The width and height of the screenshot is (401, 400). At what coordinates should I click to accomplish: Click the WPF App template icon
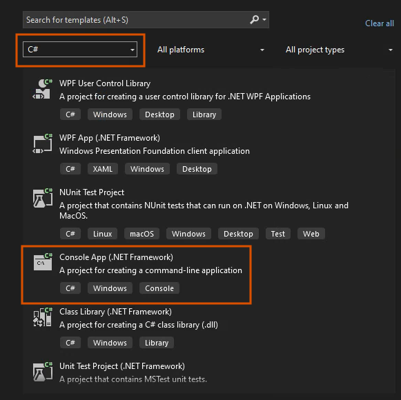pyautogui.click(x=43, y=143)
